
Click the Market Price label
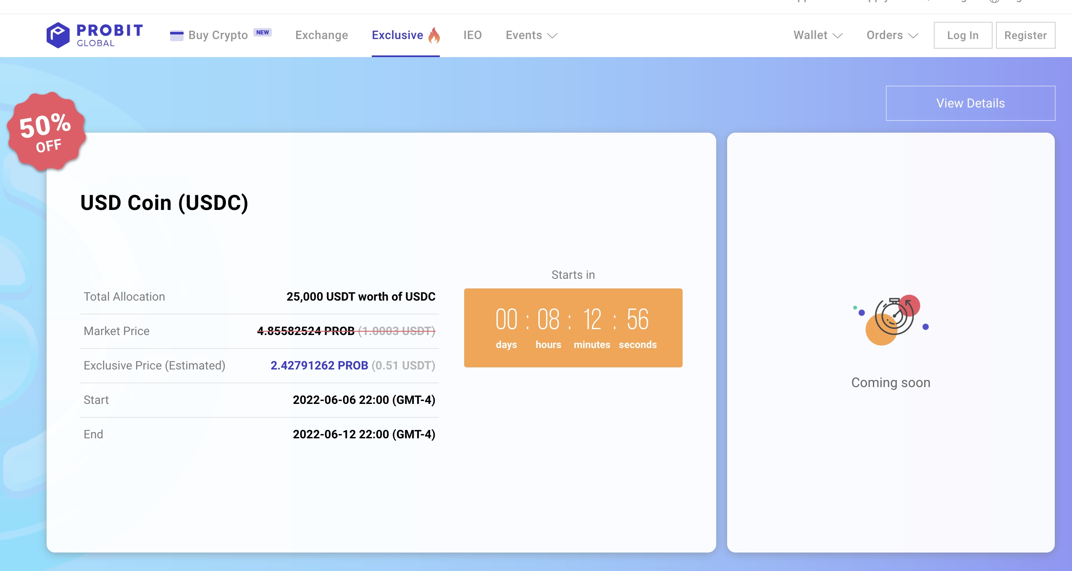coord(117,331)
